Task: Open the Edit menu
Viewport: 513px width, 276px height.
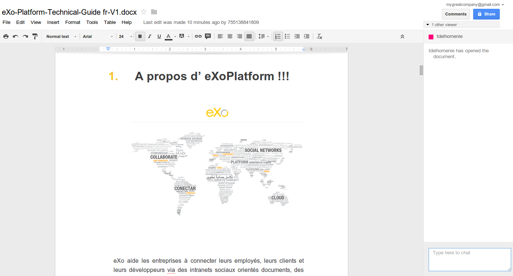Action: coord(20,22)
